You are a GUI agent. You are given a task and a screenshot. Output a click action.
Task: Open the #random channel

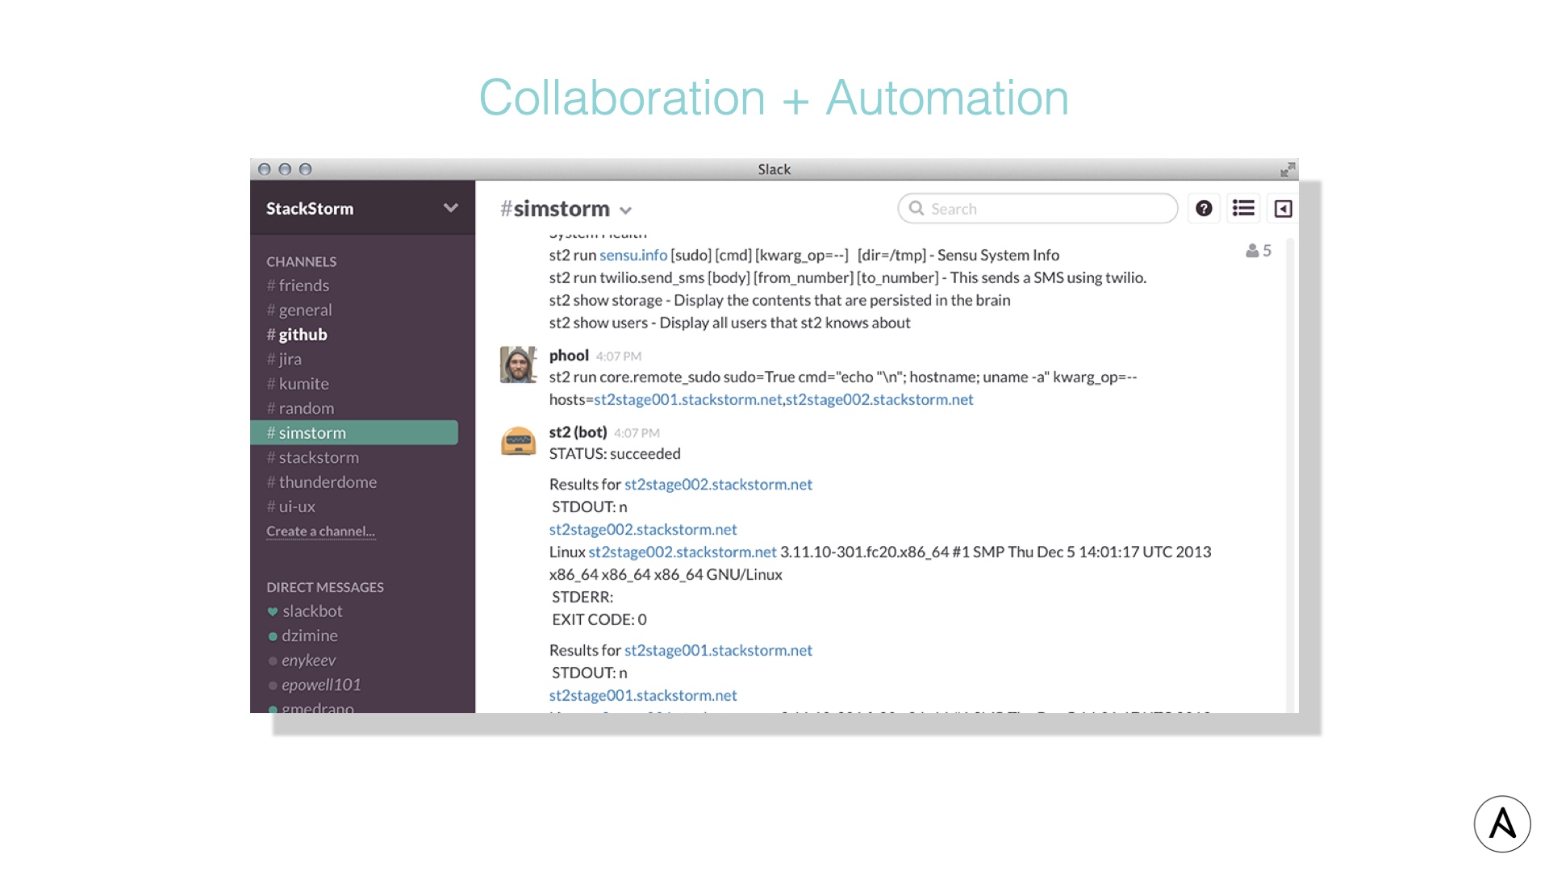[300, 408]
